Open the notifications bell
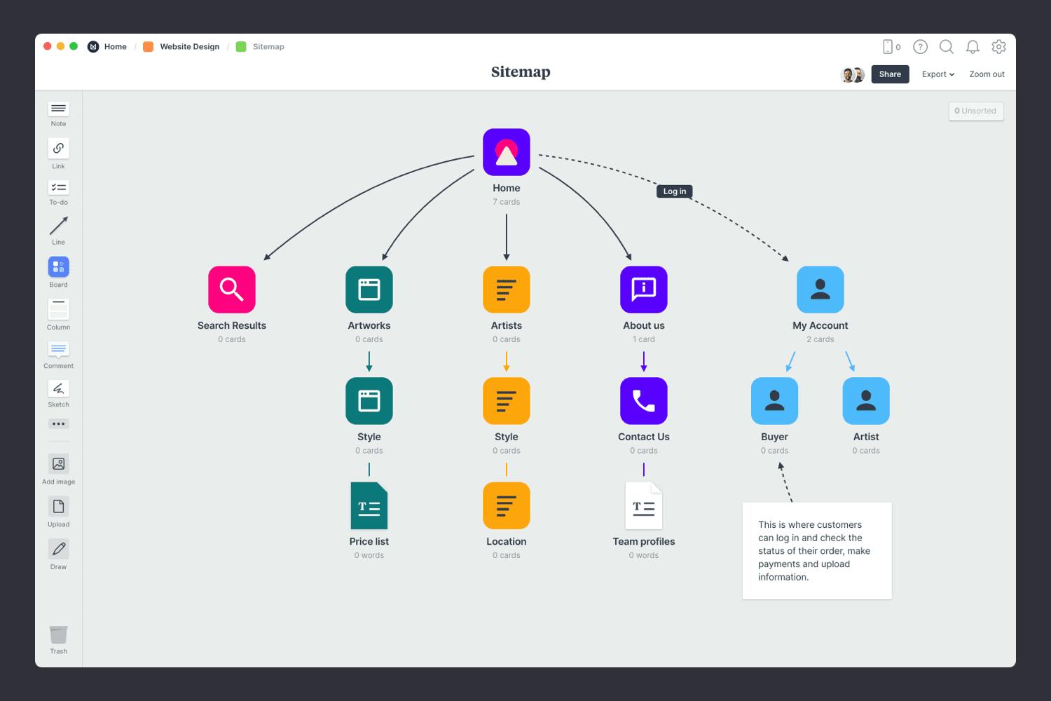The height and width of the screenshot is (701, 1051). pos(973,47)
